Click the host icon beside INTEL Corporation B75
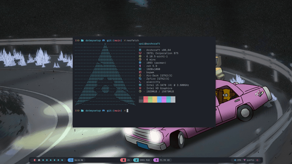 click(140, 53)
